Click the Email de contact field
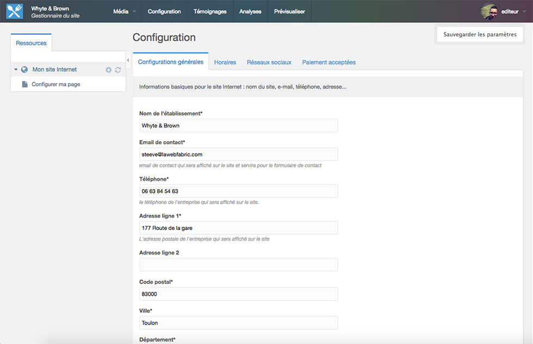The width and height of the screenshot is (533, 344). [x=238, y=154]
